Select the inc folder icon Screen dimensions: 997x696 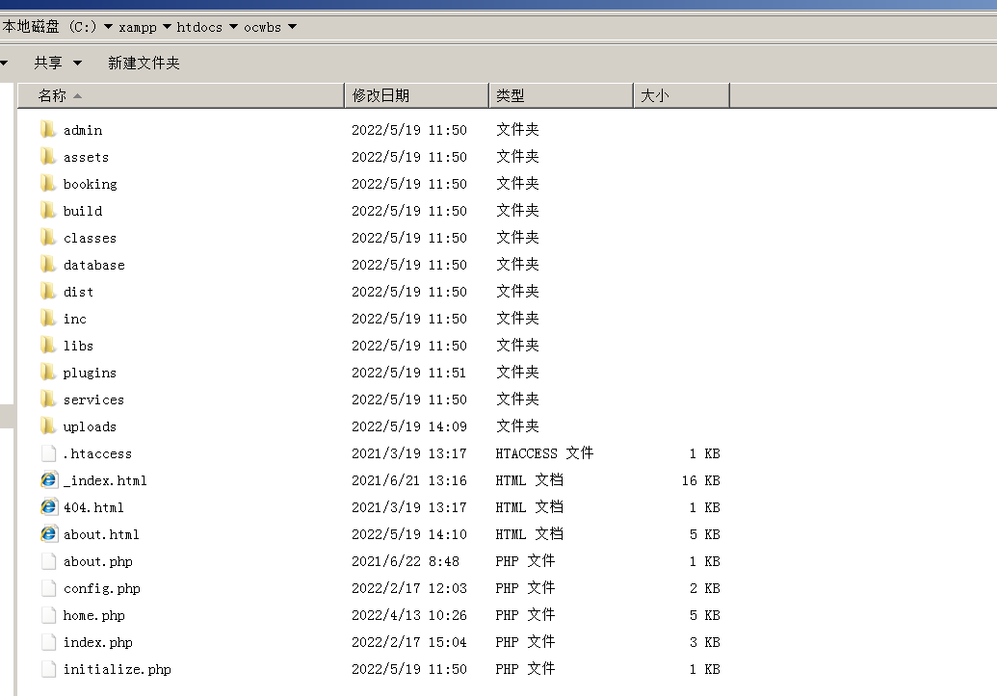click(x=48, y=319)
